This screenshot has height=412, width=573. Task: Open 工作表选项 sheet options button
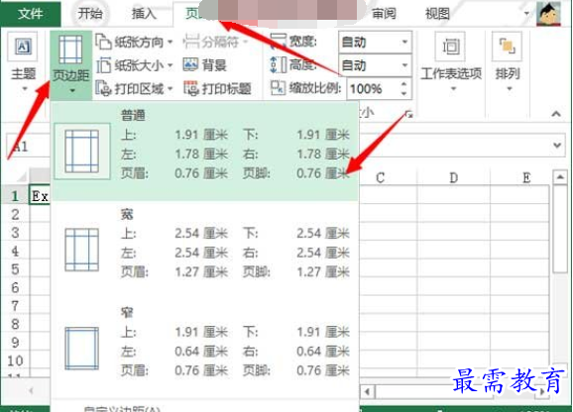pos(451,62)
